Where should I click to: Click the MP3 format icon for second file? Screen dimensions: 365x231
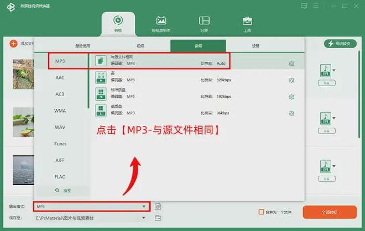[x=325, y=118]
